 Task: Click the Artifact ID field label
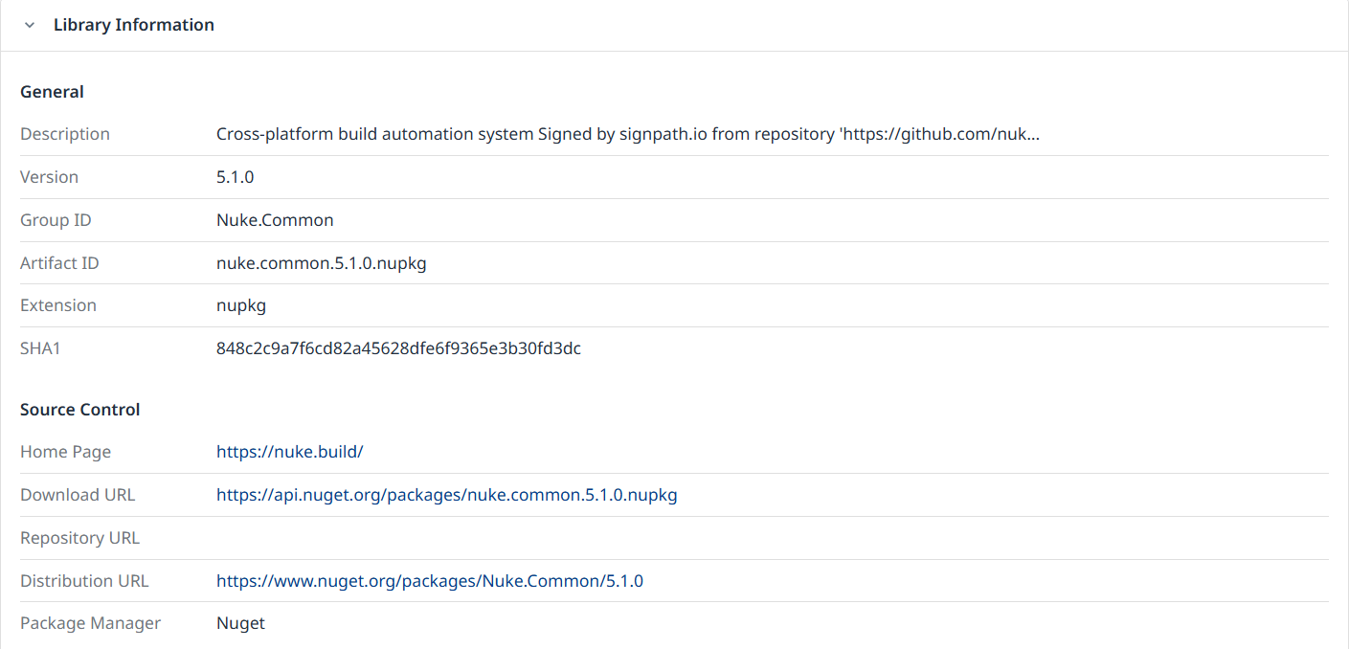[59, 263]
